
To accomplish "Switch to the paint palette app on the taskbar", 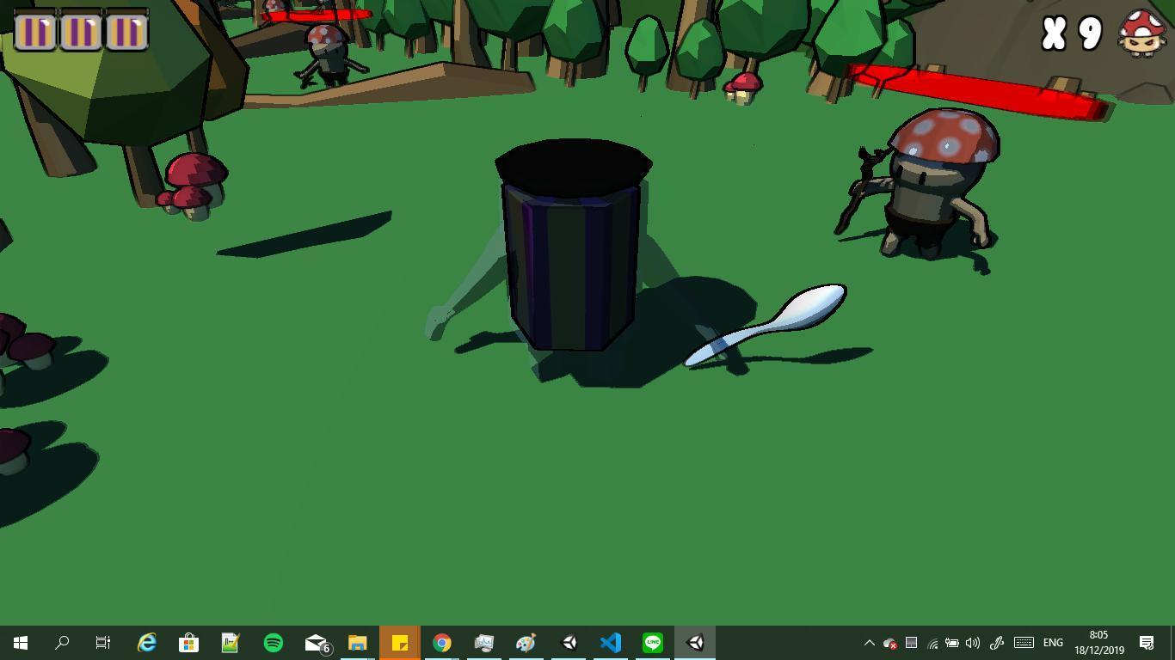I will coord(526,643).
